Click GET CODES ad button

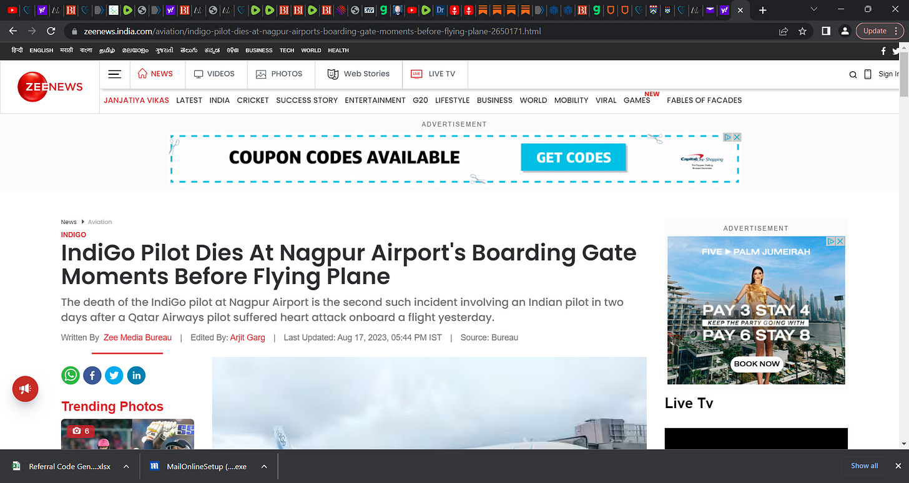573,157
